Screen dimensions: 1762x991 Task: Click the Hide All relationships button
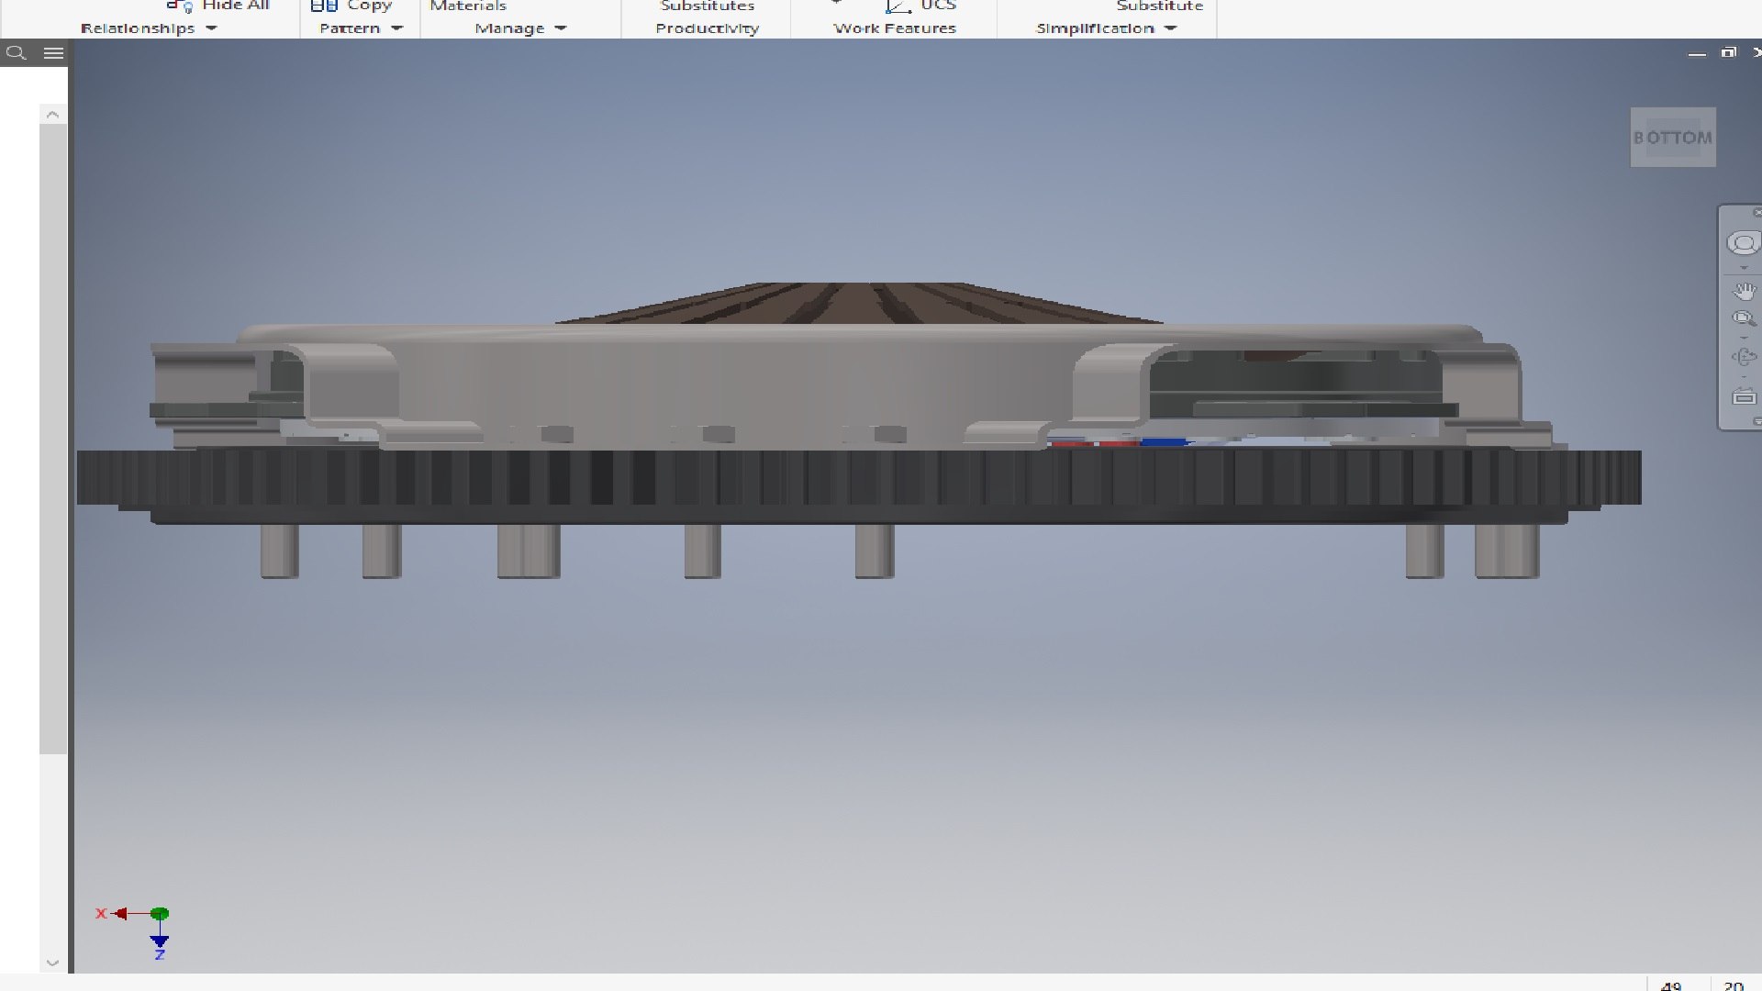[218, 6]
